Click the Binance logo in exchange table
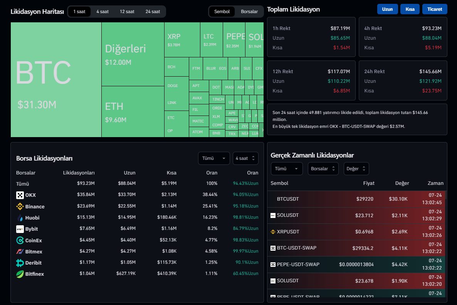457x305 pixels. click(20, 206)
